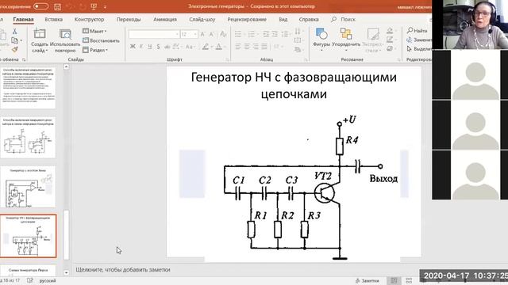Click the Восстановить button
This screenshot has height=285, width=508.
(101, 40)
